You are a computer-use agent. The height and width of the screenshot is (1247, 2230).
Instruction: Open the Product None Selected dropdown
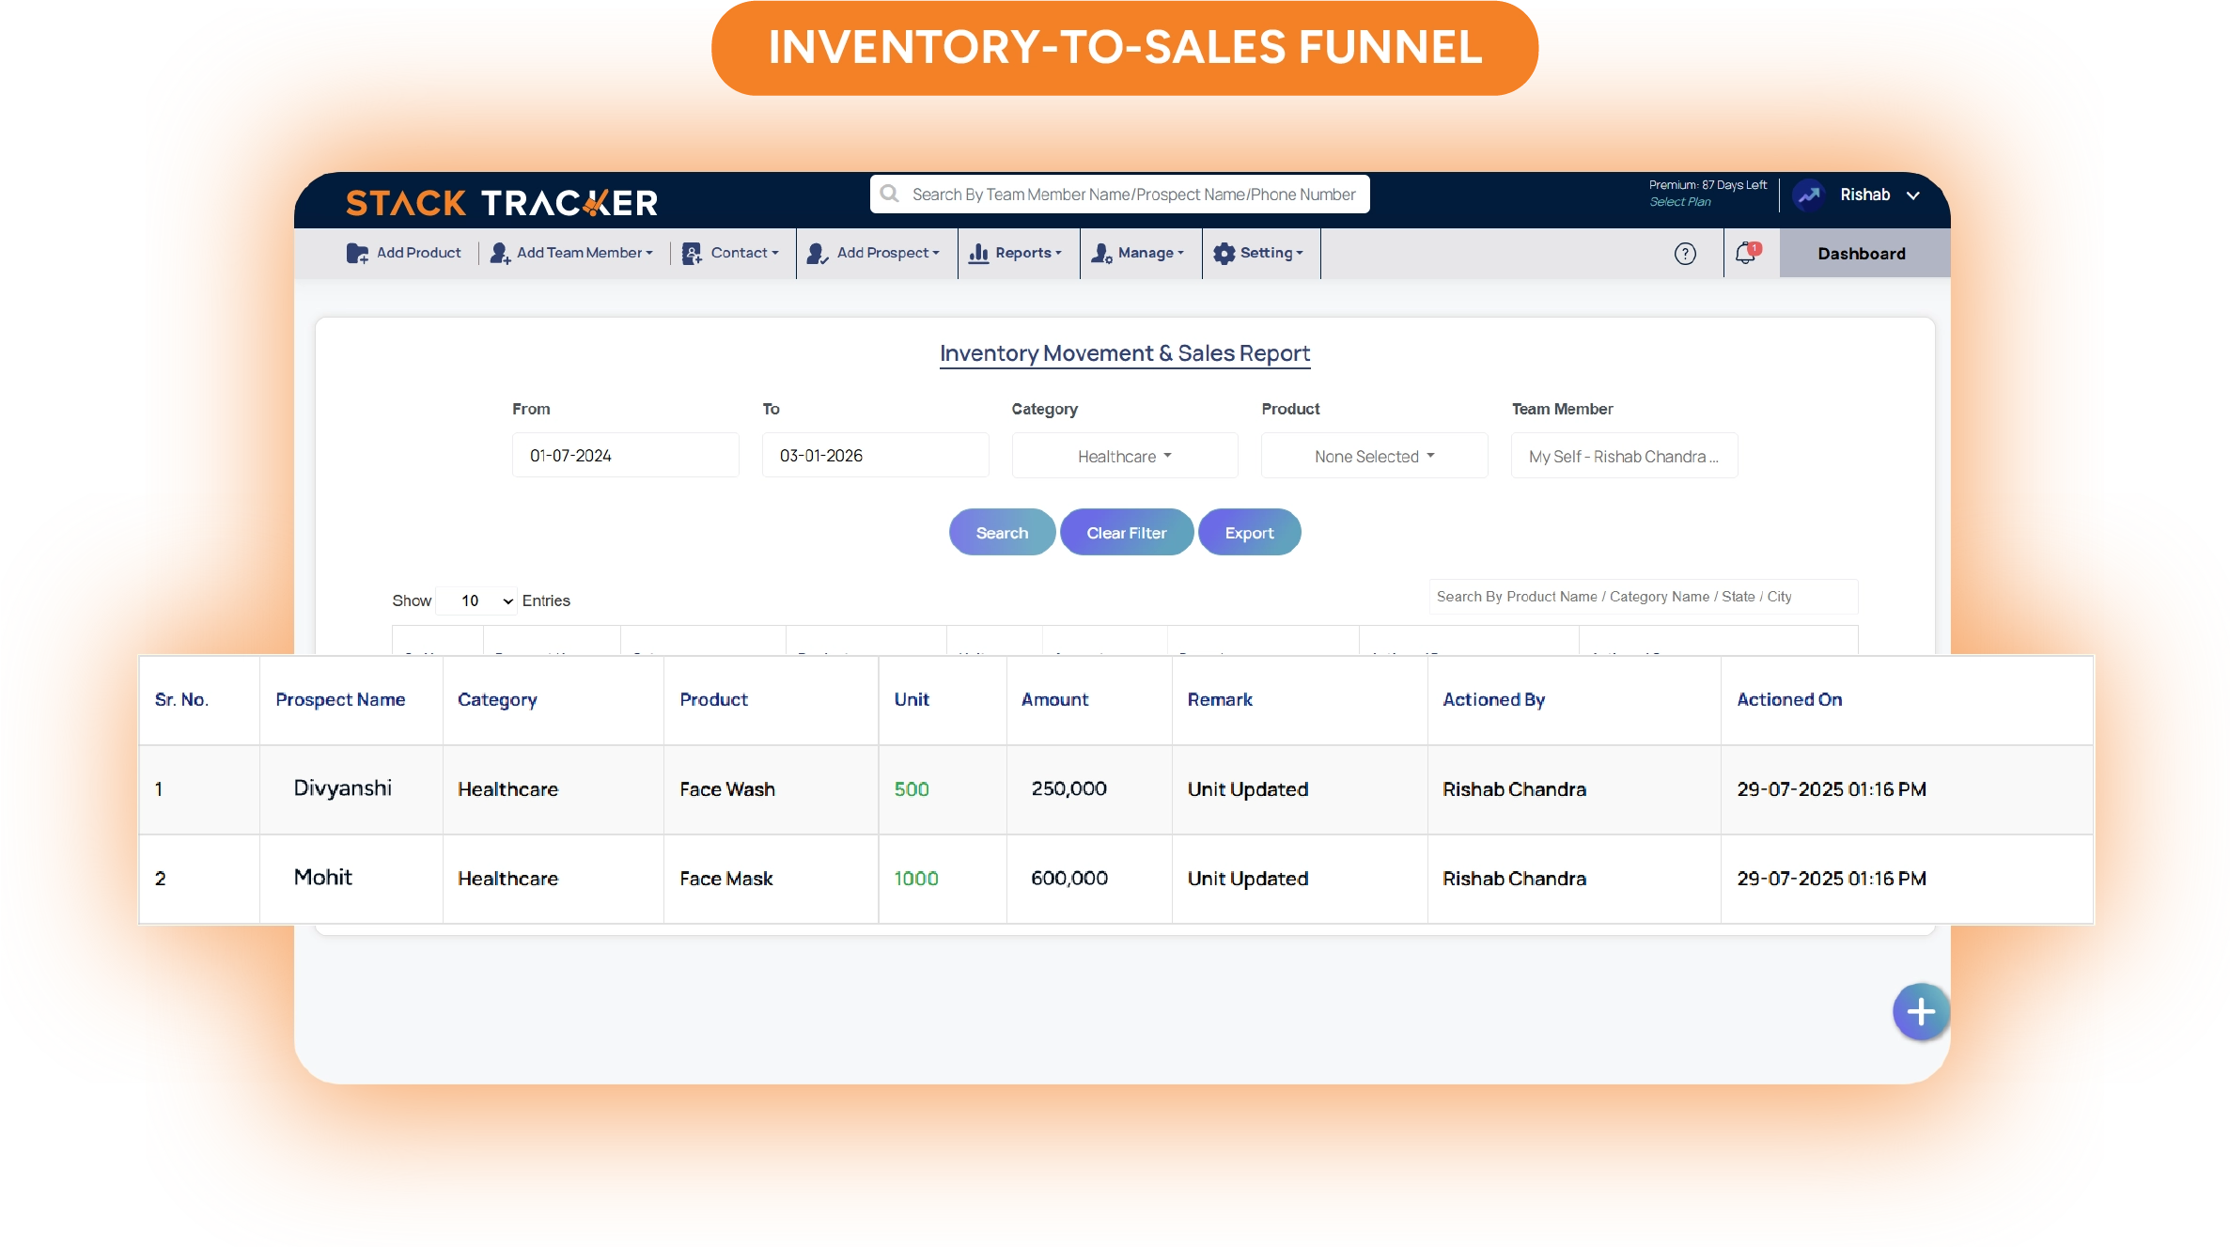(x=1374, y=456)
